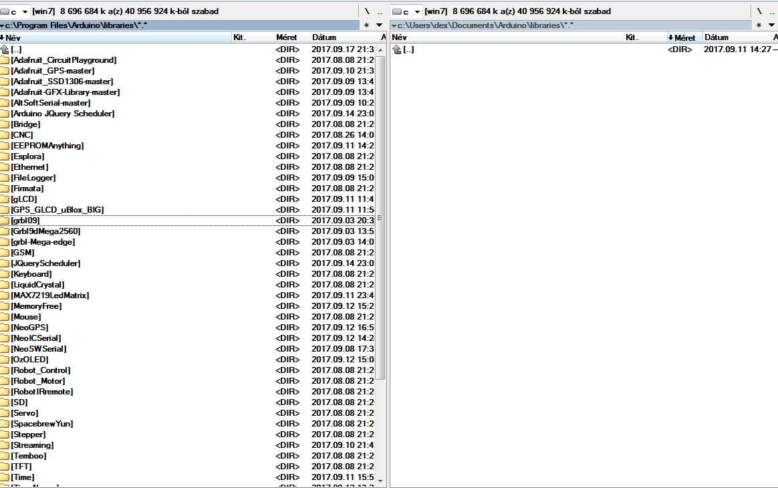Click the Adafruit_CircuitPlayground folder icon
778x488 pixels.
click(x=5, y=60)
